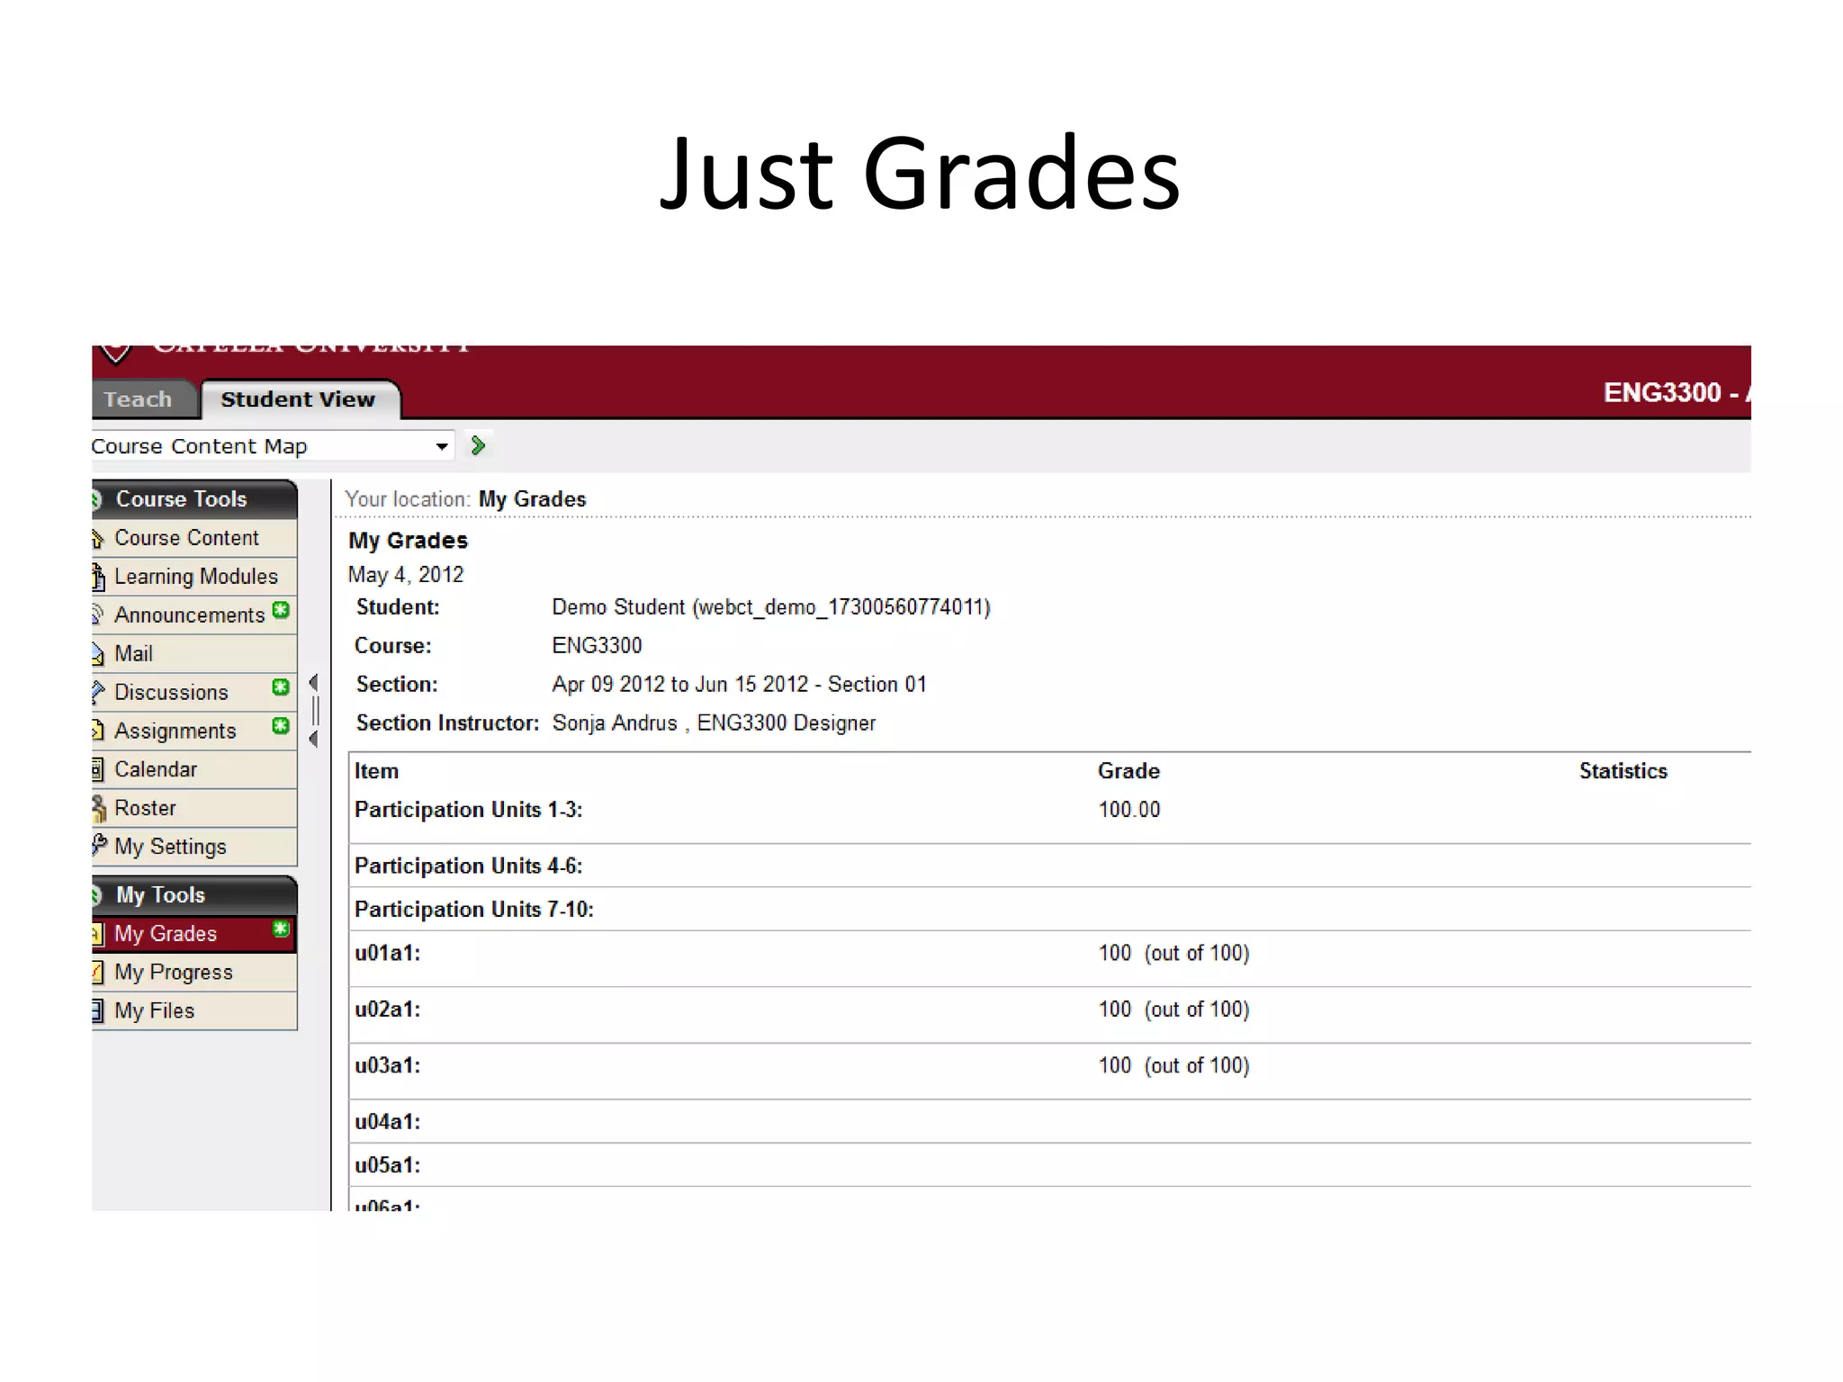
Task: Click the u02a1 grade item
Action: pos(387,1010)
